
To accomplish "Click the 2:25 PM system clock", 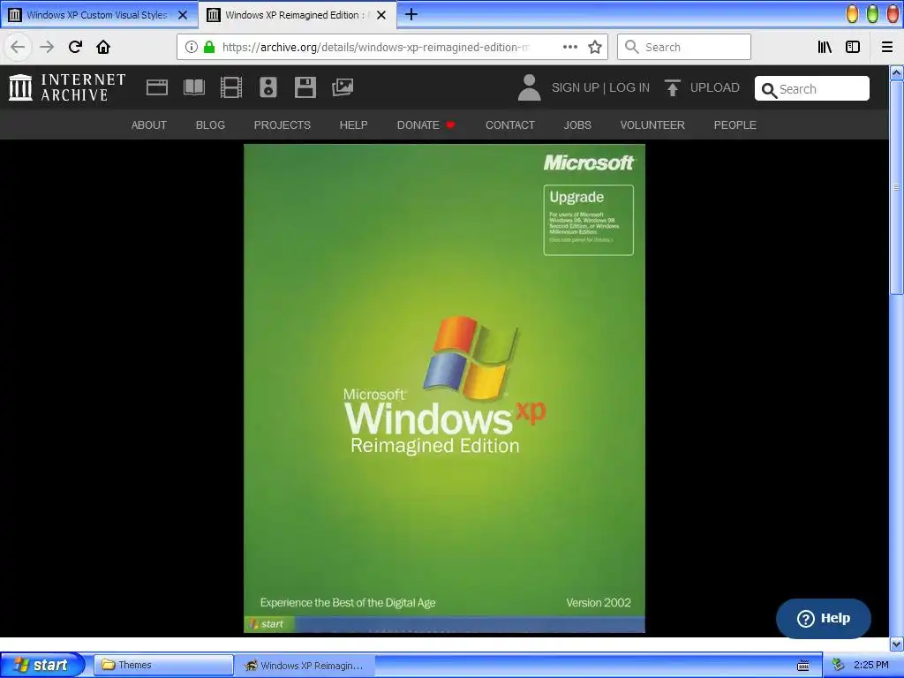I will coord(871,665).
